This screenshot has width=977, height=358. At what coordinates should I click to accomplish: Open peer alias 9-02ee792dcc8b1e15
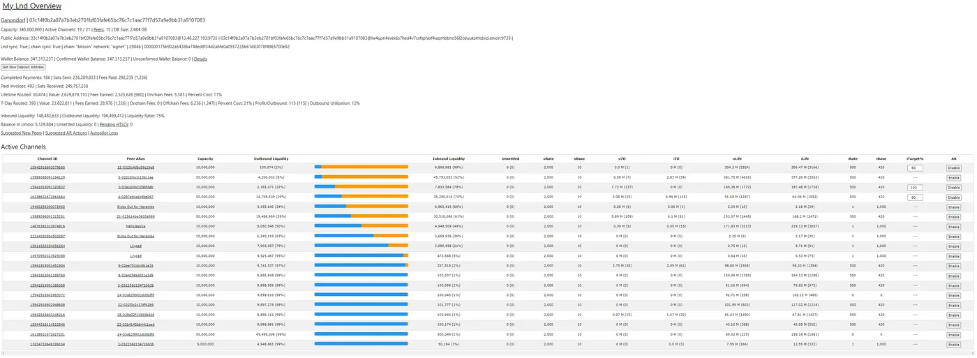[135, 266]
